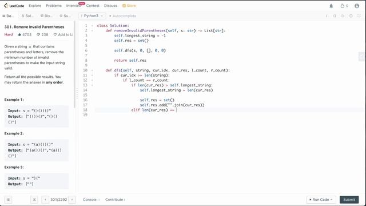
Task: Click line 8 return self.res
Action: point(130,61)
